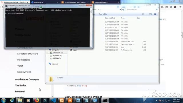Switch to Installation - Laravel tab

coord(15,2)
